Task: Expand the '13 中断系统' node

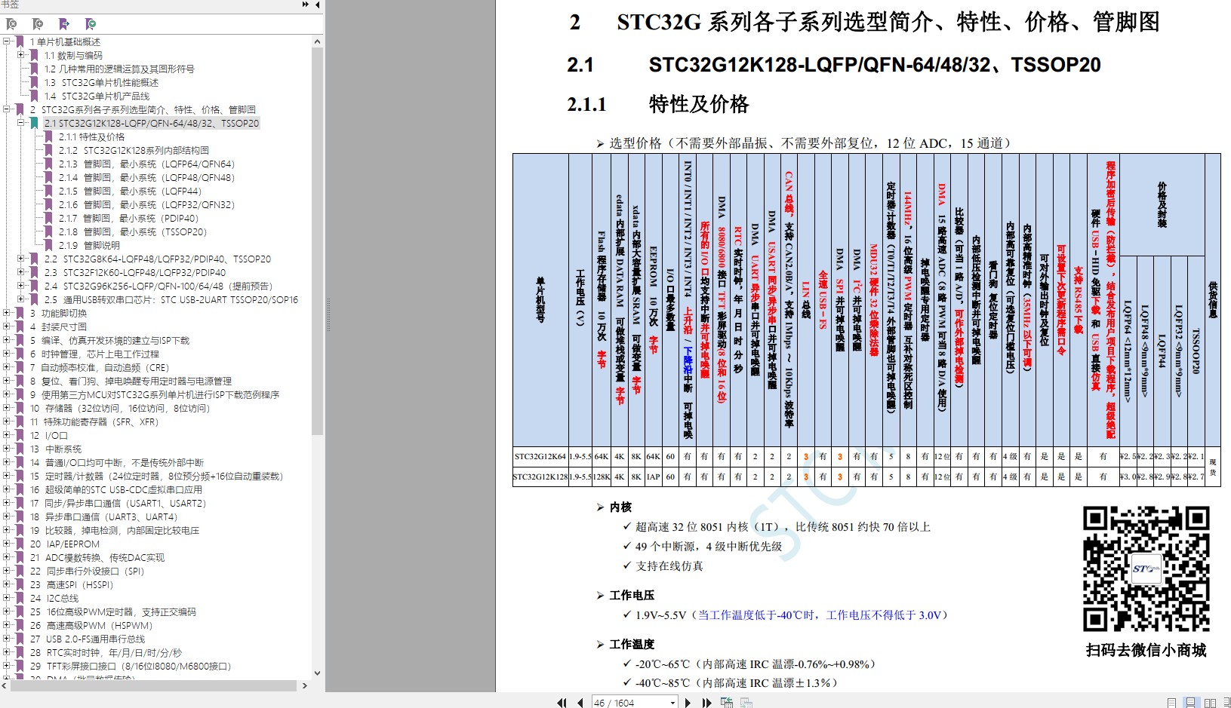Action: (x=7, y=449)
